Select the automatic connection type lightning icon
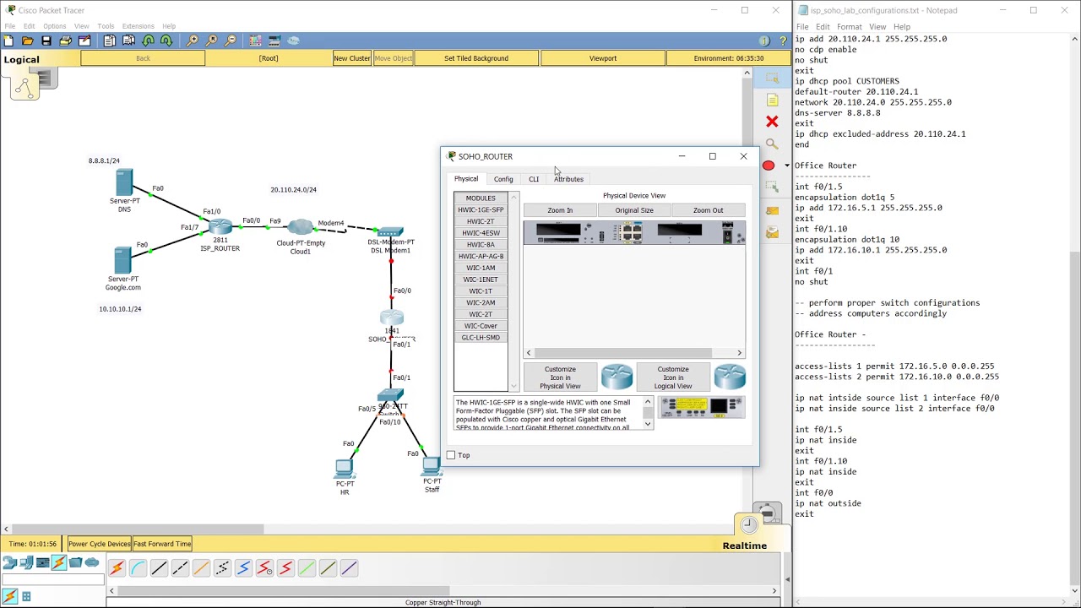 (x=117, y=568)
